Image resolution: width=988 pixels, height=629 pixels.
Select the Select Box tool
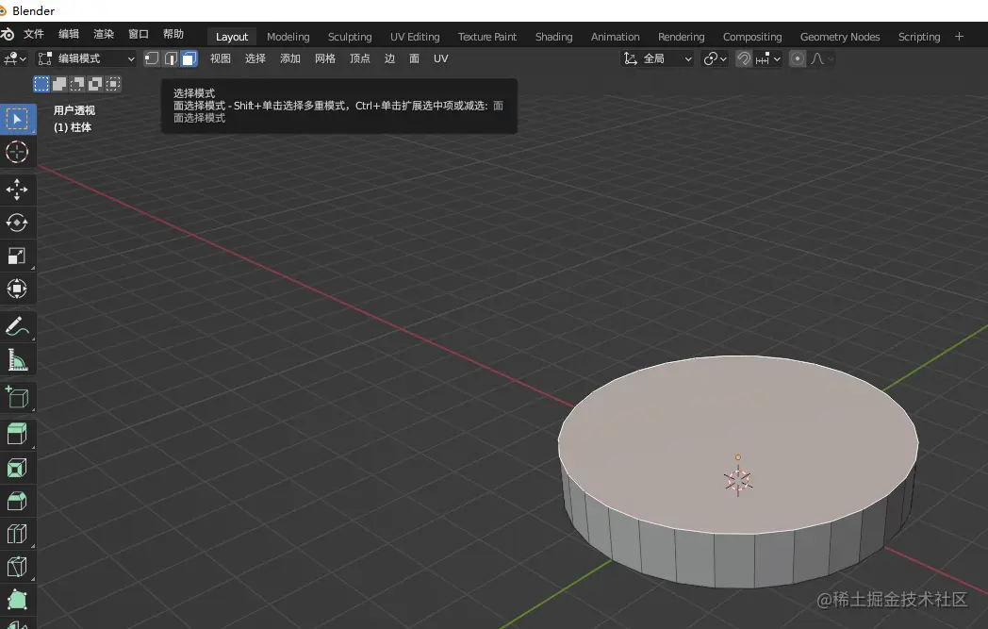pyautogui.click(x=17, y=119)
